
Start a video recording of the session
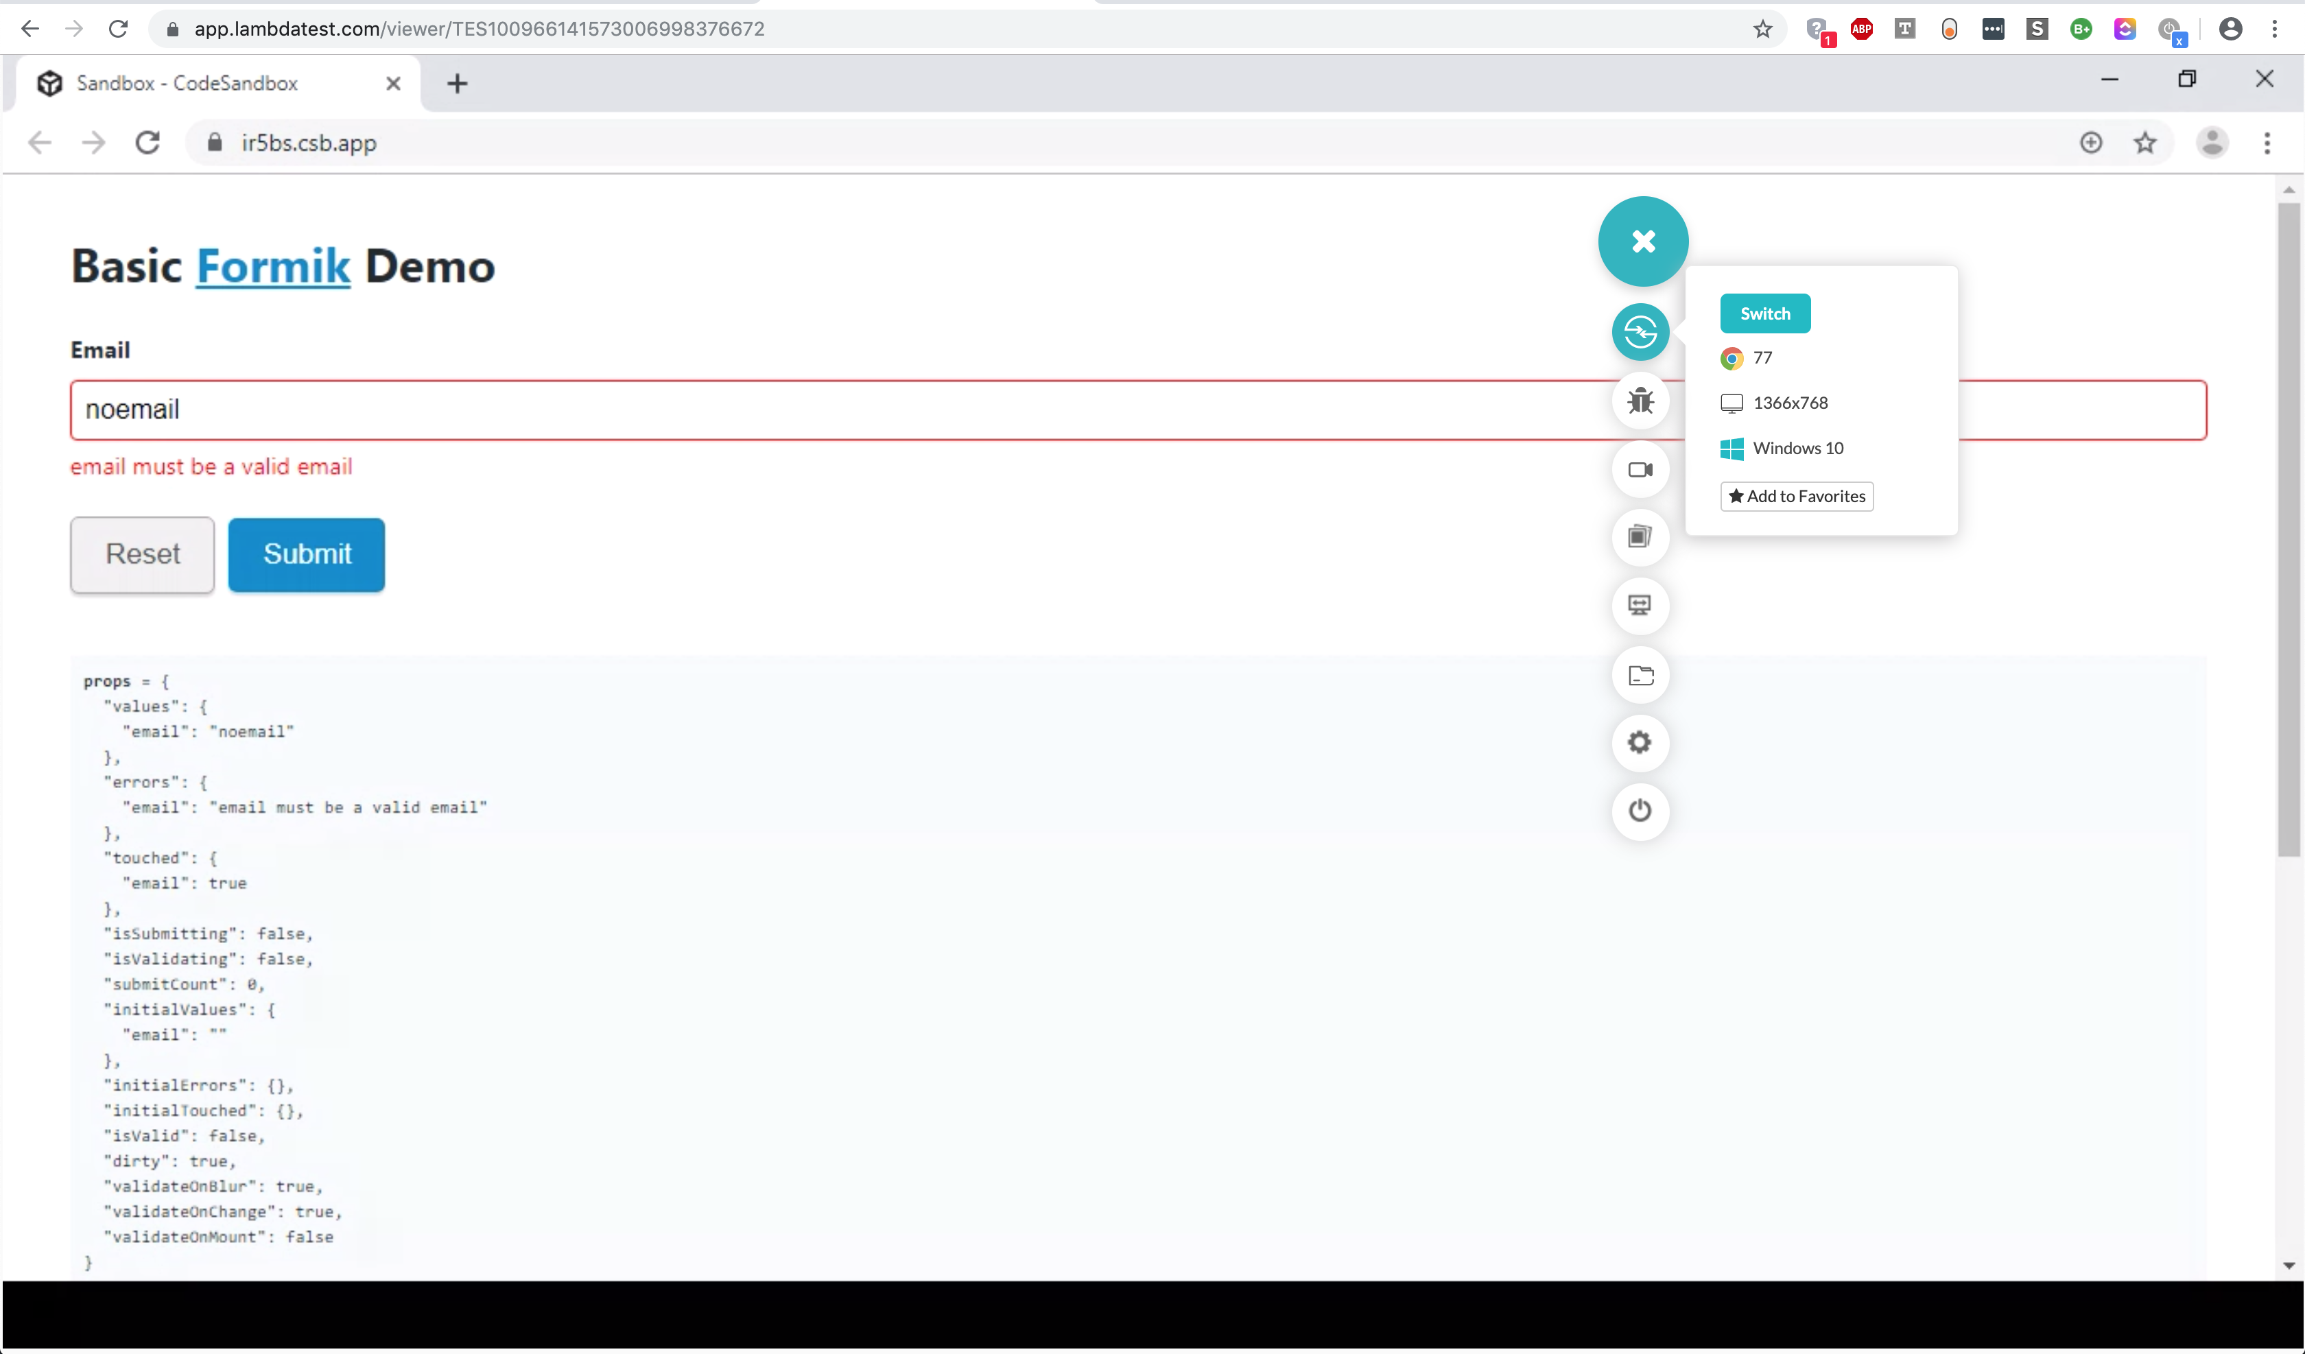[x=1640, y=469]
